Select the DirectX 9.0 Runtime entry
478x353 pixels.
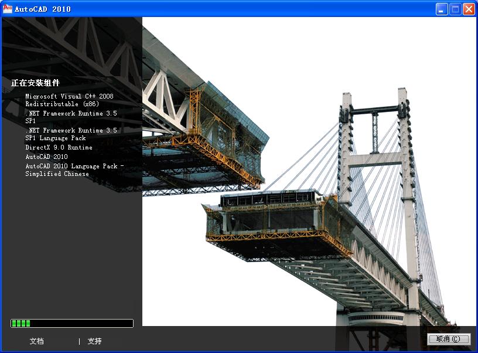click(59, 148)
